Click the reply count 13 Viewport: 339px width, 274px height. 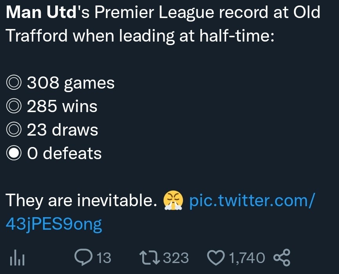pyautogui.click(x=103, y=258)
